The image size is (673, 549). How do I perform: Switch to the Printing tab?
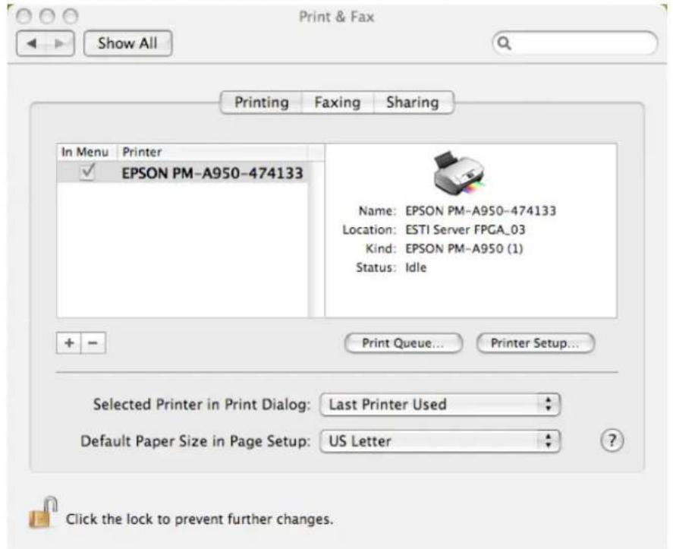(262, 103)
